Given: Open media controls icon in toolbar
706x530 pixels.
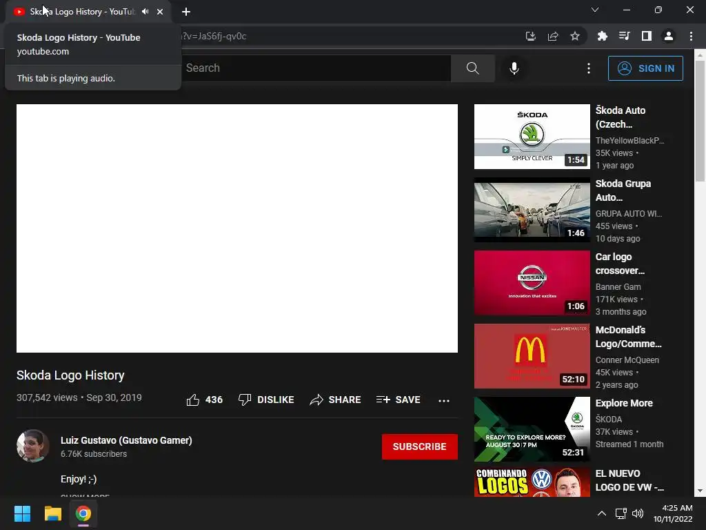Looking at the screenshot, I should point(624,36).
